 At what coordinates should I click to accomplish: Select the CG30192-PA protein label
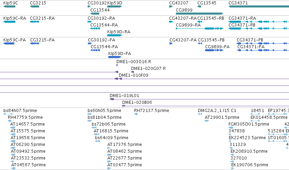[102, 40]
